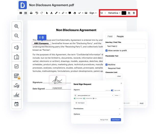Open highlighter options arrow

pos(66,13)
